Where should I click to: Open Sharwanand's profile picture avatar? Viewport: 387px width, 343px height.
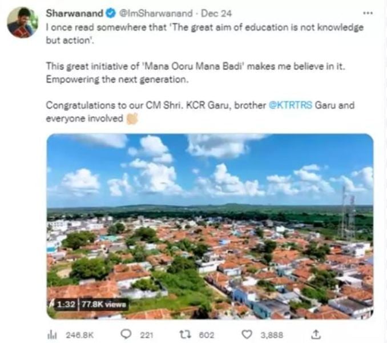[x=21, y=23]
